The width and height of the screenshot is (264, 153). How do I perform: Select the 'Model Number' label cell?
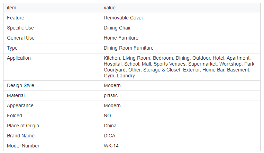click(52, 146)
